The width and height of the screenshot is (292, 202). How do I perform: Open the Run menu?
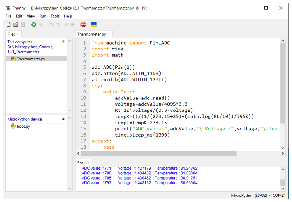[x=43, y=16]
